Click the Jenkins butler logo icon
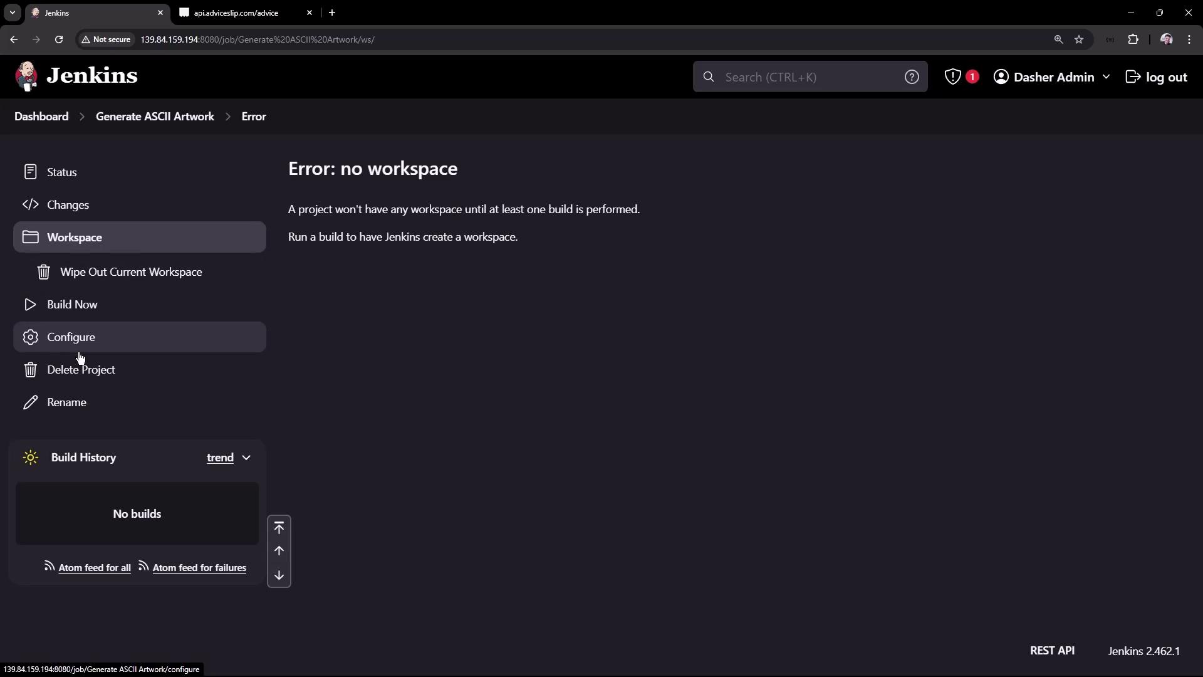The height and width of the screenshot is (677, 1203). (26, 76)
